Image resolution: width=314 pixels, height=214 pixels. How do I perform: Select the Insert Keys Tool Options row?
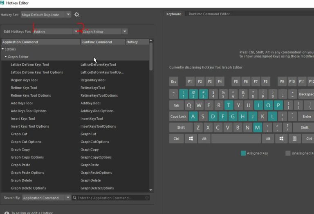click(x=75, y=126)
